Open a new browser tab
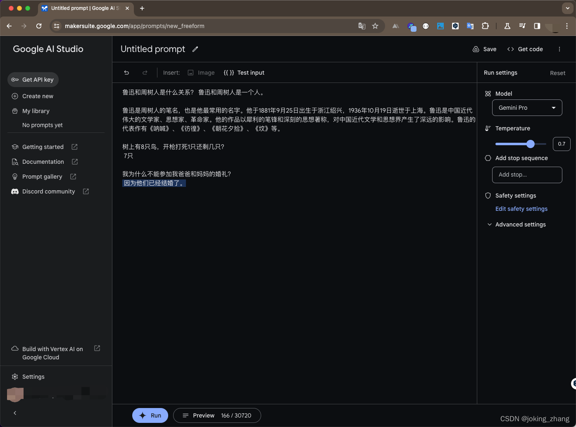 [x=142, y=8]
